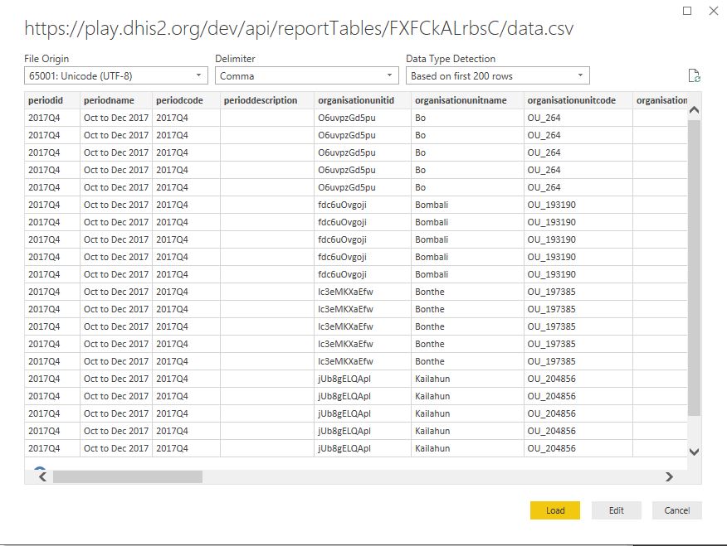Open the File Origin dropdown

coord(116,76)
